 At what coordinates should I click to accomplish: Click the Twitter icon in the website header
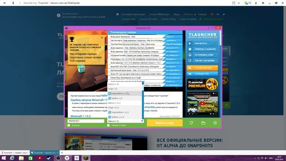224,14
